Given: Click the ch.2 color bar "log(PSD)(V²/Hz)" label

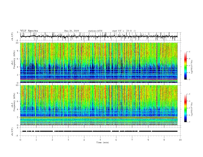Looking at the screenshot, I should click(192, 109).
